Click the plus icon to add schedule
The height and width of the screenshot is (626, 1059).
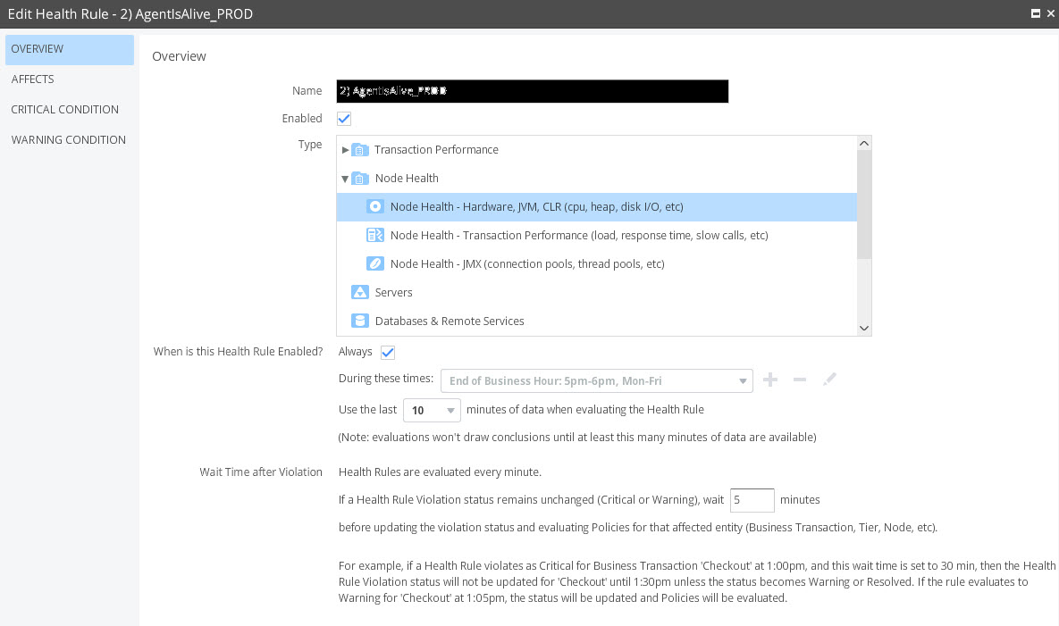[770, 380]
